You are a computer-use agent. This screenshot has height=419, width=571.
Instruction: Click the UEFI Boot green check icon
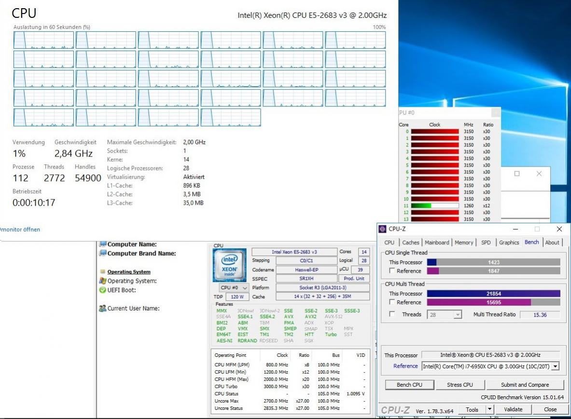click(103, 290)
